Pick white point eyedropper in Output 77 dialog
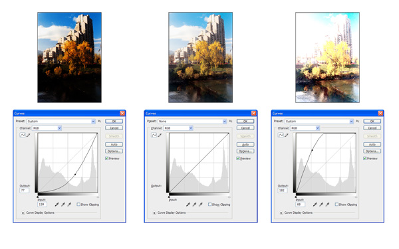The width and height of the screenshot is (399, 249). [69, 205]
